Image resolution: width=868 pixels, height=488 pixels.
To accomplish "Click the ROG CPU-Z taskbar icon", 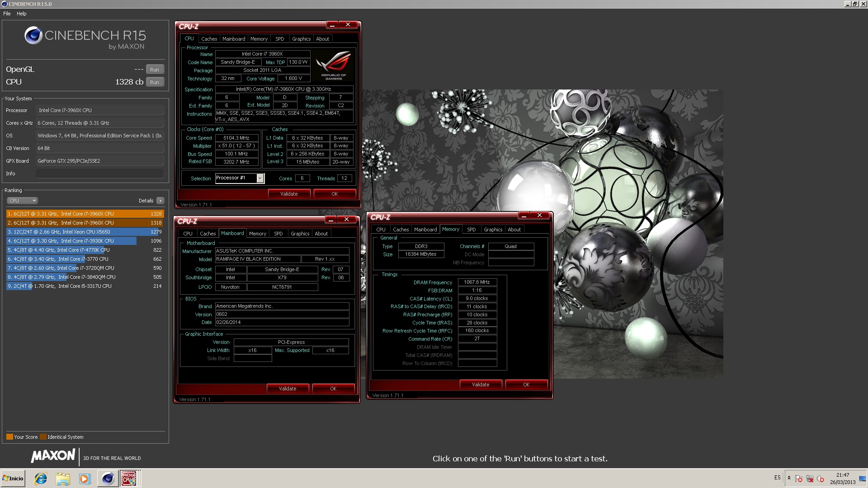I will (129, 479).
